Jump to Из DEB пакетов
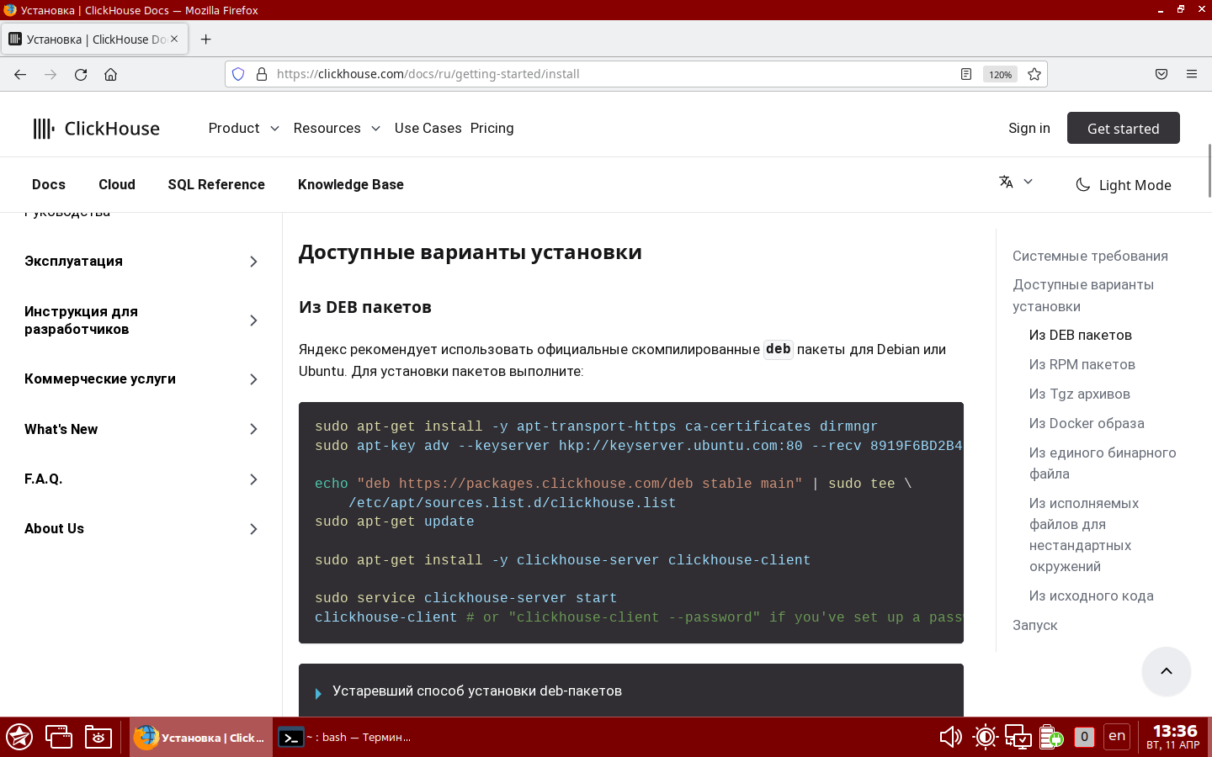The width and height of the screenshot is (1212, 757). click(x=1080, y=335)
